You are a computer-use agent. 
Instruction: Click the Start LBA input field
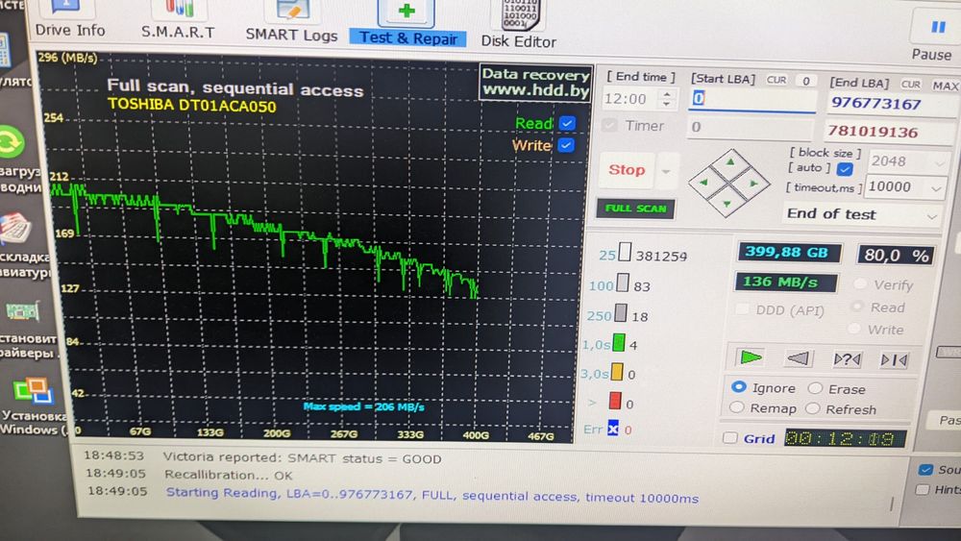pos(752,98)
